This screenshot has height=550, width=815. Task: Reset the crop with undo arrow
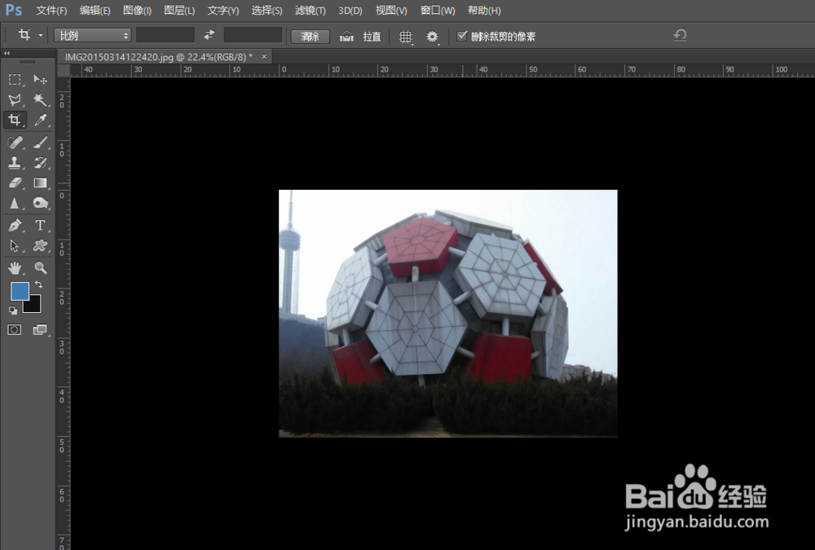(x=680, y=35)
